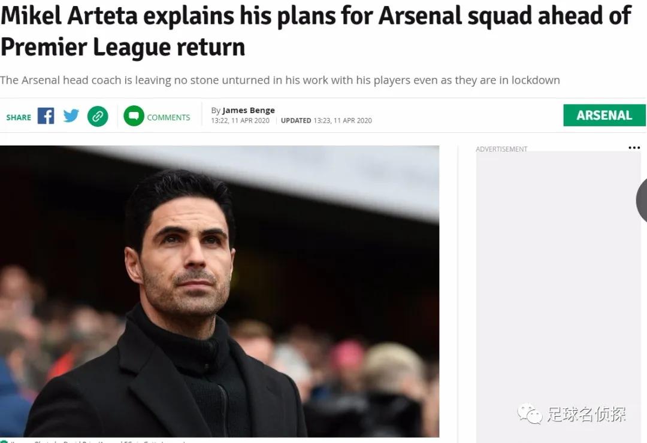Open the three-dot advertisement options menu

click(634, 148)
